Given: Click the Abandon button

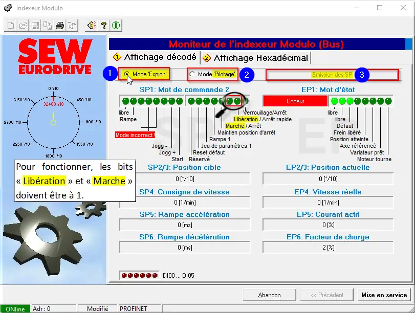Looking at the screenshot, I should coord(269,295).
